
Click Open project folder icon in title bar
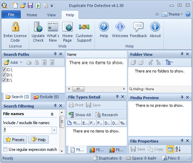[x=23, y=6]
